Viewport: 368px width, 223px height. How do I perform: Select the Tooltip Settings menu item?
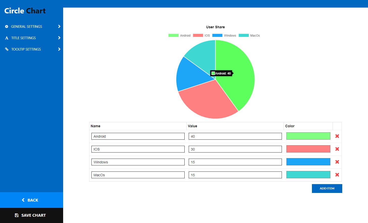pyautogui.click(x=26, y=49)
